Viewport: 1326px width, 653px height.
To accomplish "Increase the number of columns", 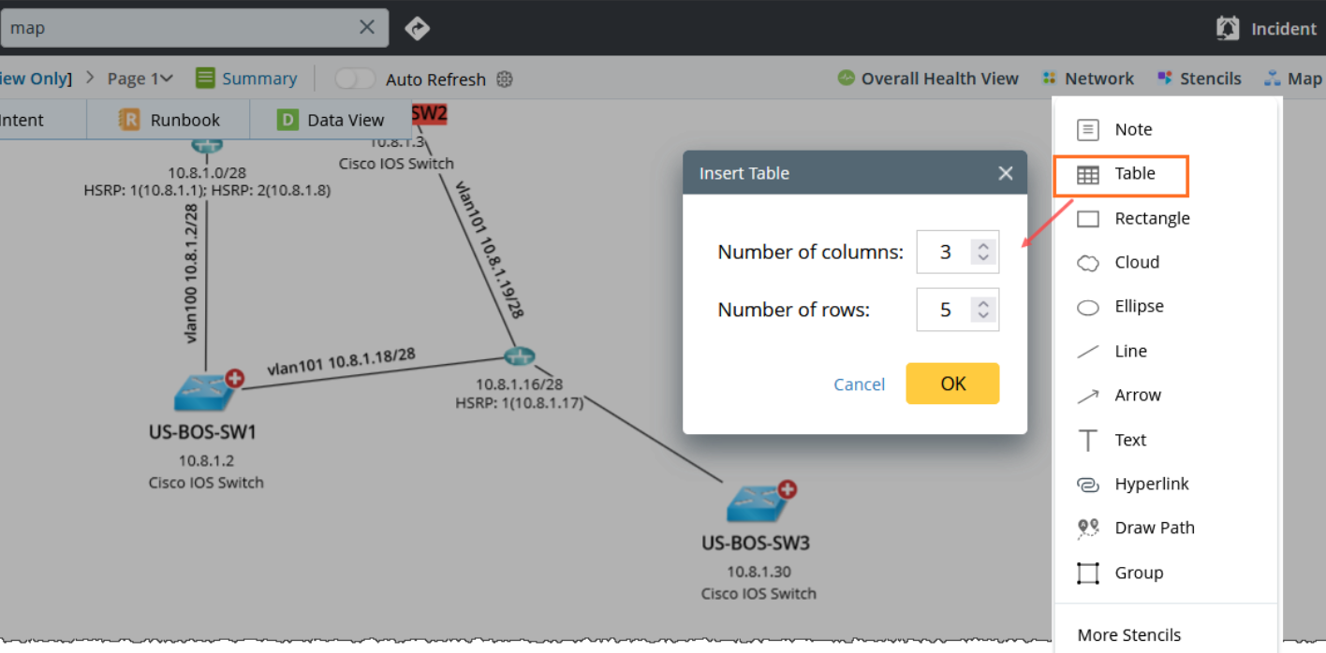I will (x=983, y=246).
